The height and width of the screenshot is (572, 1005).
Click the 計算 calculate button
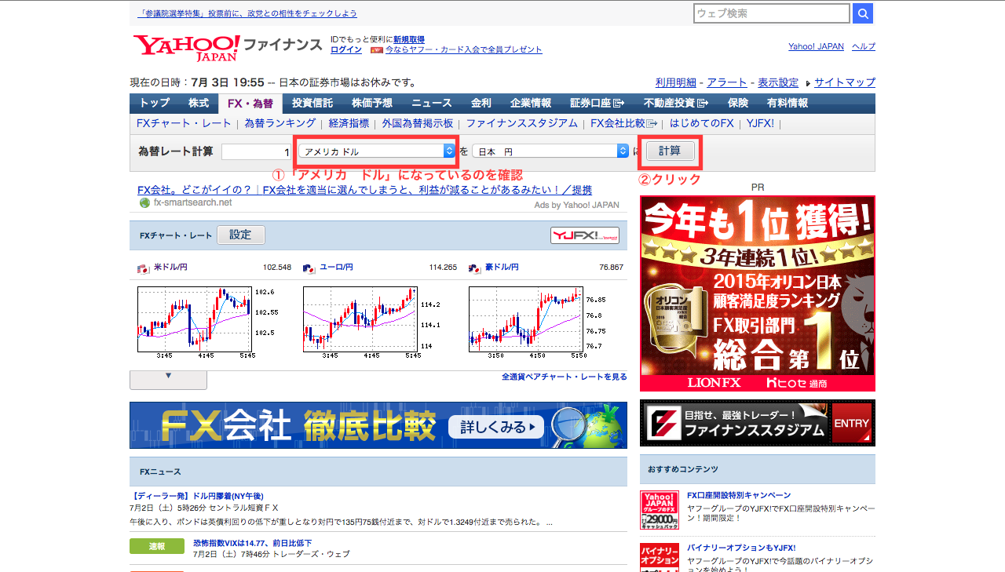pos(670,151)
